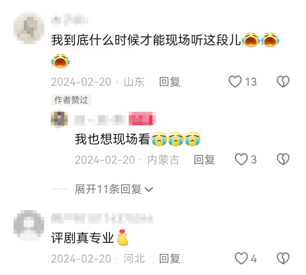306x275 pixels.
Task: Click the chevron next to 展开11条回复
Action: click(149, 189)
